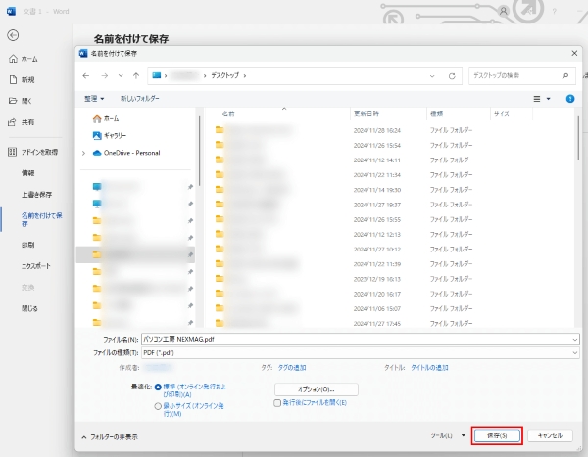
Task: Open the Organize (整理) dropdown
Action: 94,99
